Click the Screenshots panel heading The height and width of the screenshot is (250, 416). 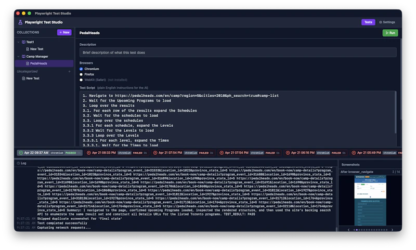coord(350,165)
